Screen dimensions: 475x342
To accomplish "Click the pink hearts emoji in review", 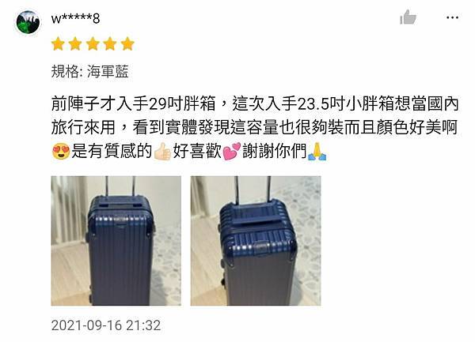I will click(x=232, y=151).
